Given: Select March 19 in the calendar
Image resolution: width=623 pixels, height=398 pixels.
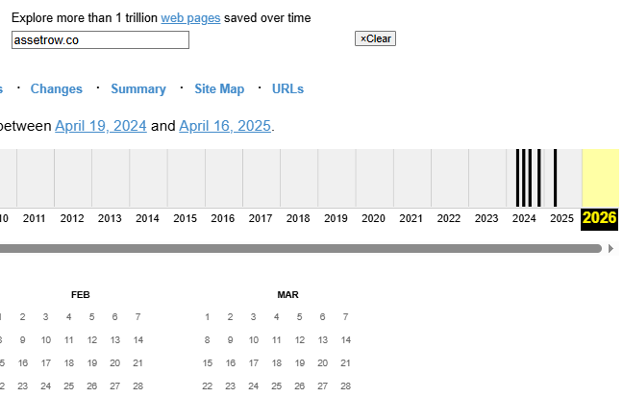Looking at the screenshot, I should [x=299, y=362].
